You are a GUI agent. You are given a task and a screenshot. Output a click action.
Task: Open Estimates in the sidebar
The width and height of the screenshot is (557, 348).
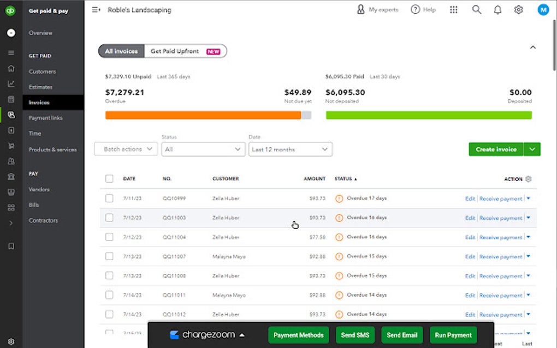point(40,87)
